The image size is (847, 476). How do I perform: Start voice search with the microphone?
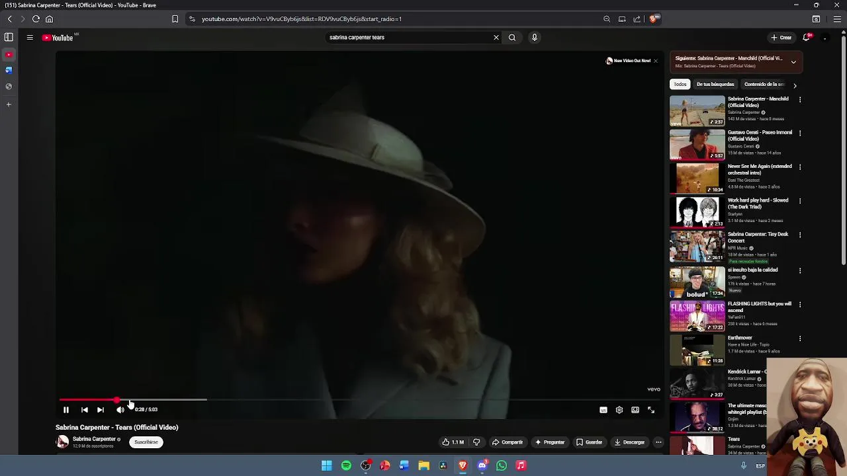[535, 38]
